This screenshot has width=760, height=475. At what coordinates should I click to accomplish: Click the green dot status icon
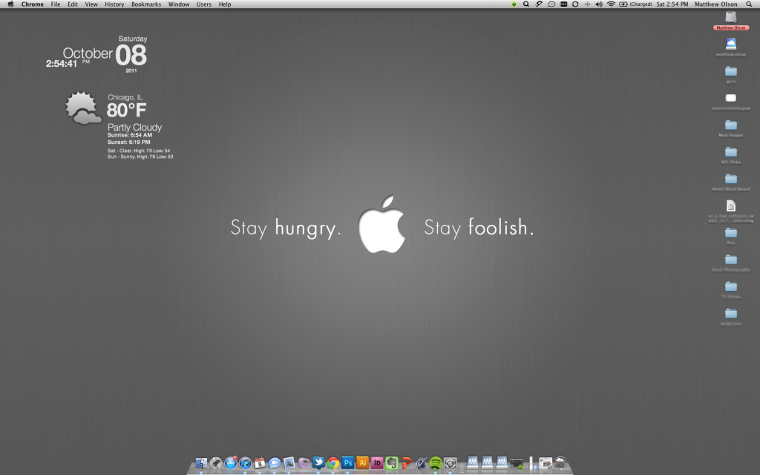[514, 4]
